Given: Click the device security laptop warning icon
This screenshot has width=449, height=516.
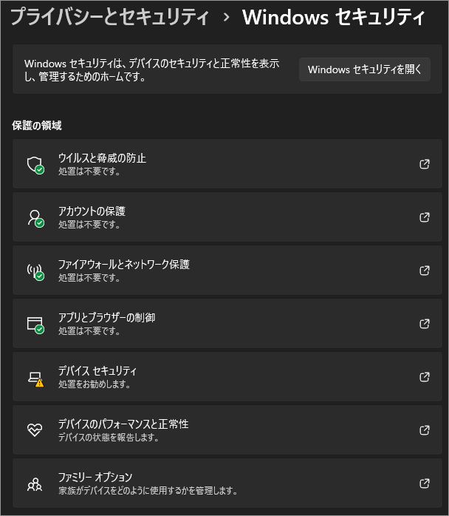Looking at the screenshot, I should 35,377.
